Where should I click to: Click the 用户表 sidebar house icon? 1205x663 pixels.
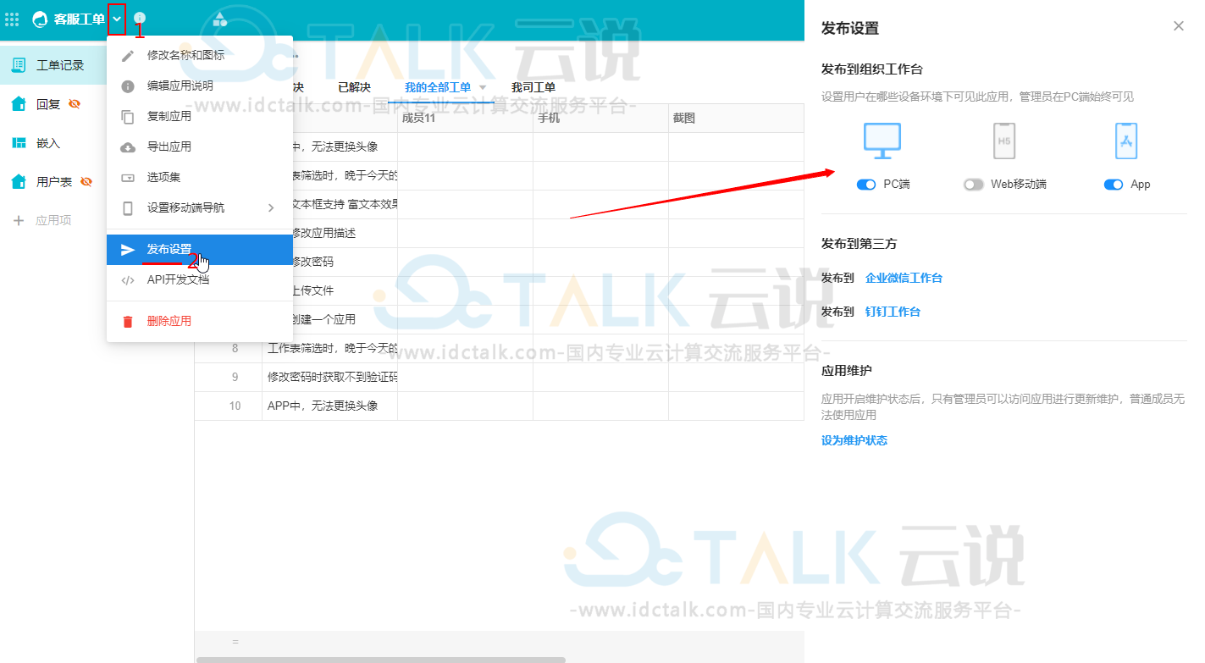click(x=19, y=181)
